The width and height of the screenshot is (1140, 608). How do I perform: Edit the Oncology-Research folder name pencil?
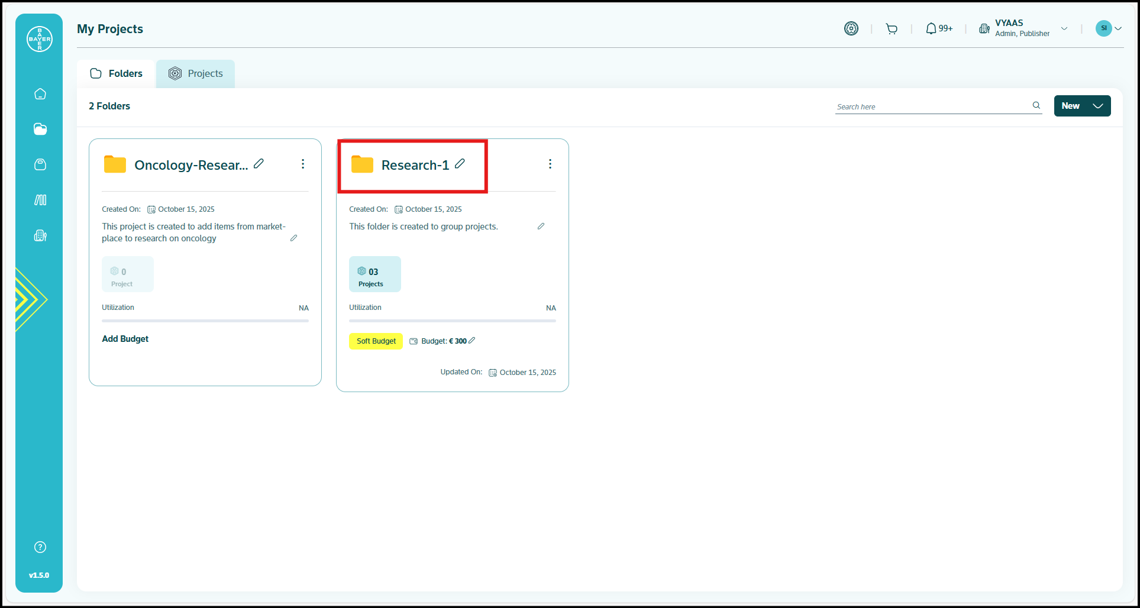[x=259, y=164]
